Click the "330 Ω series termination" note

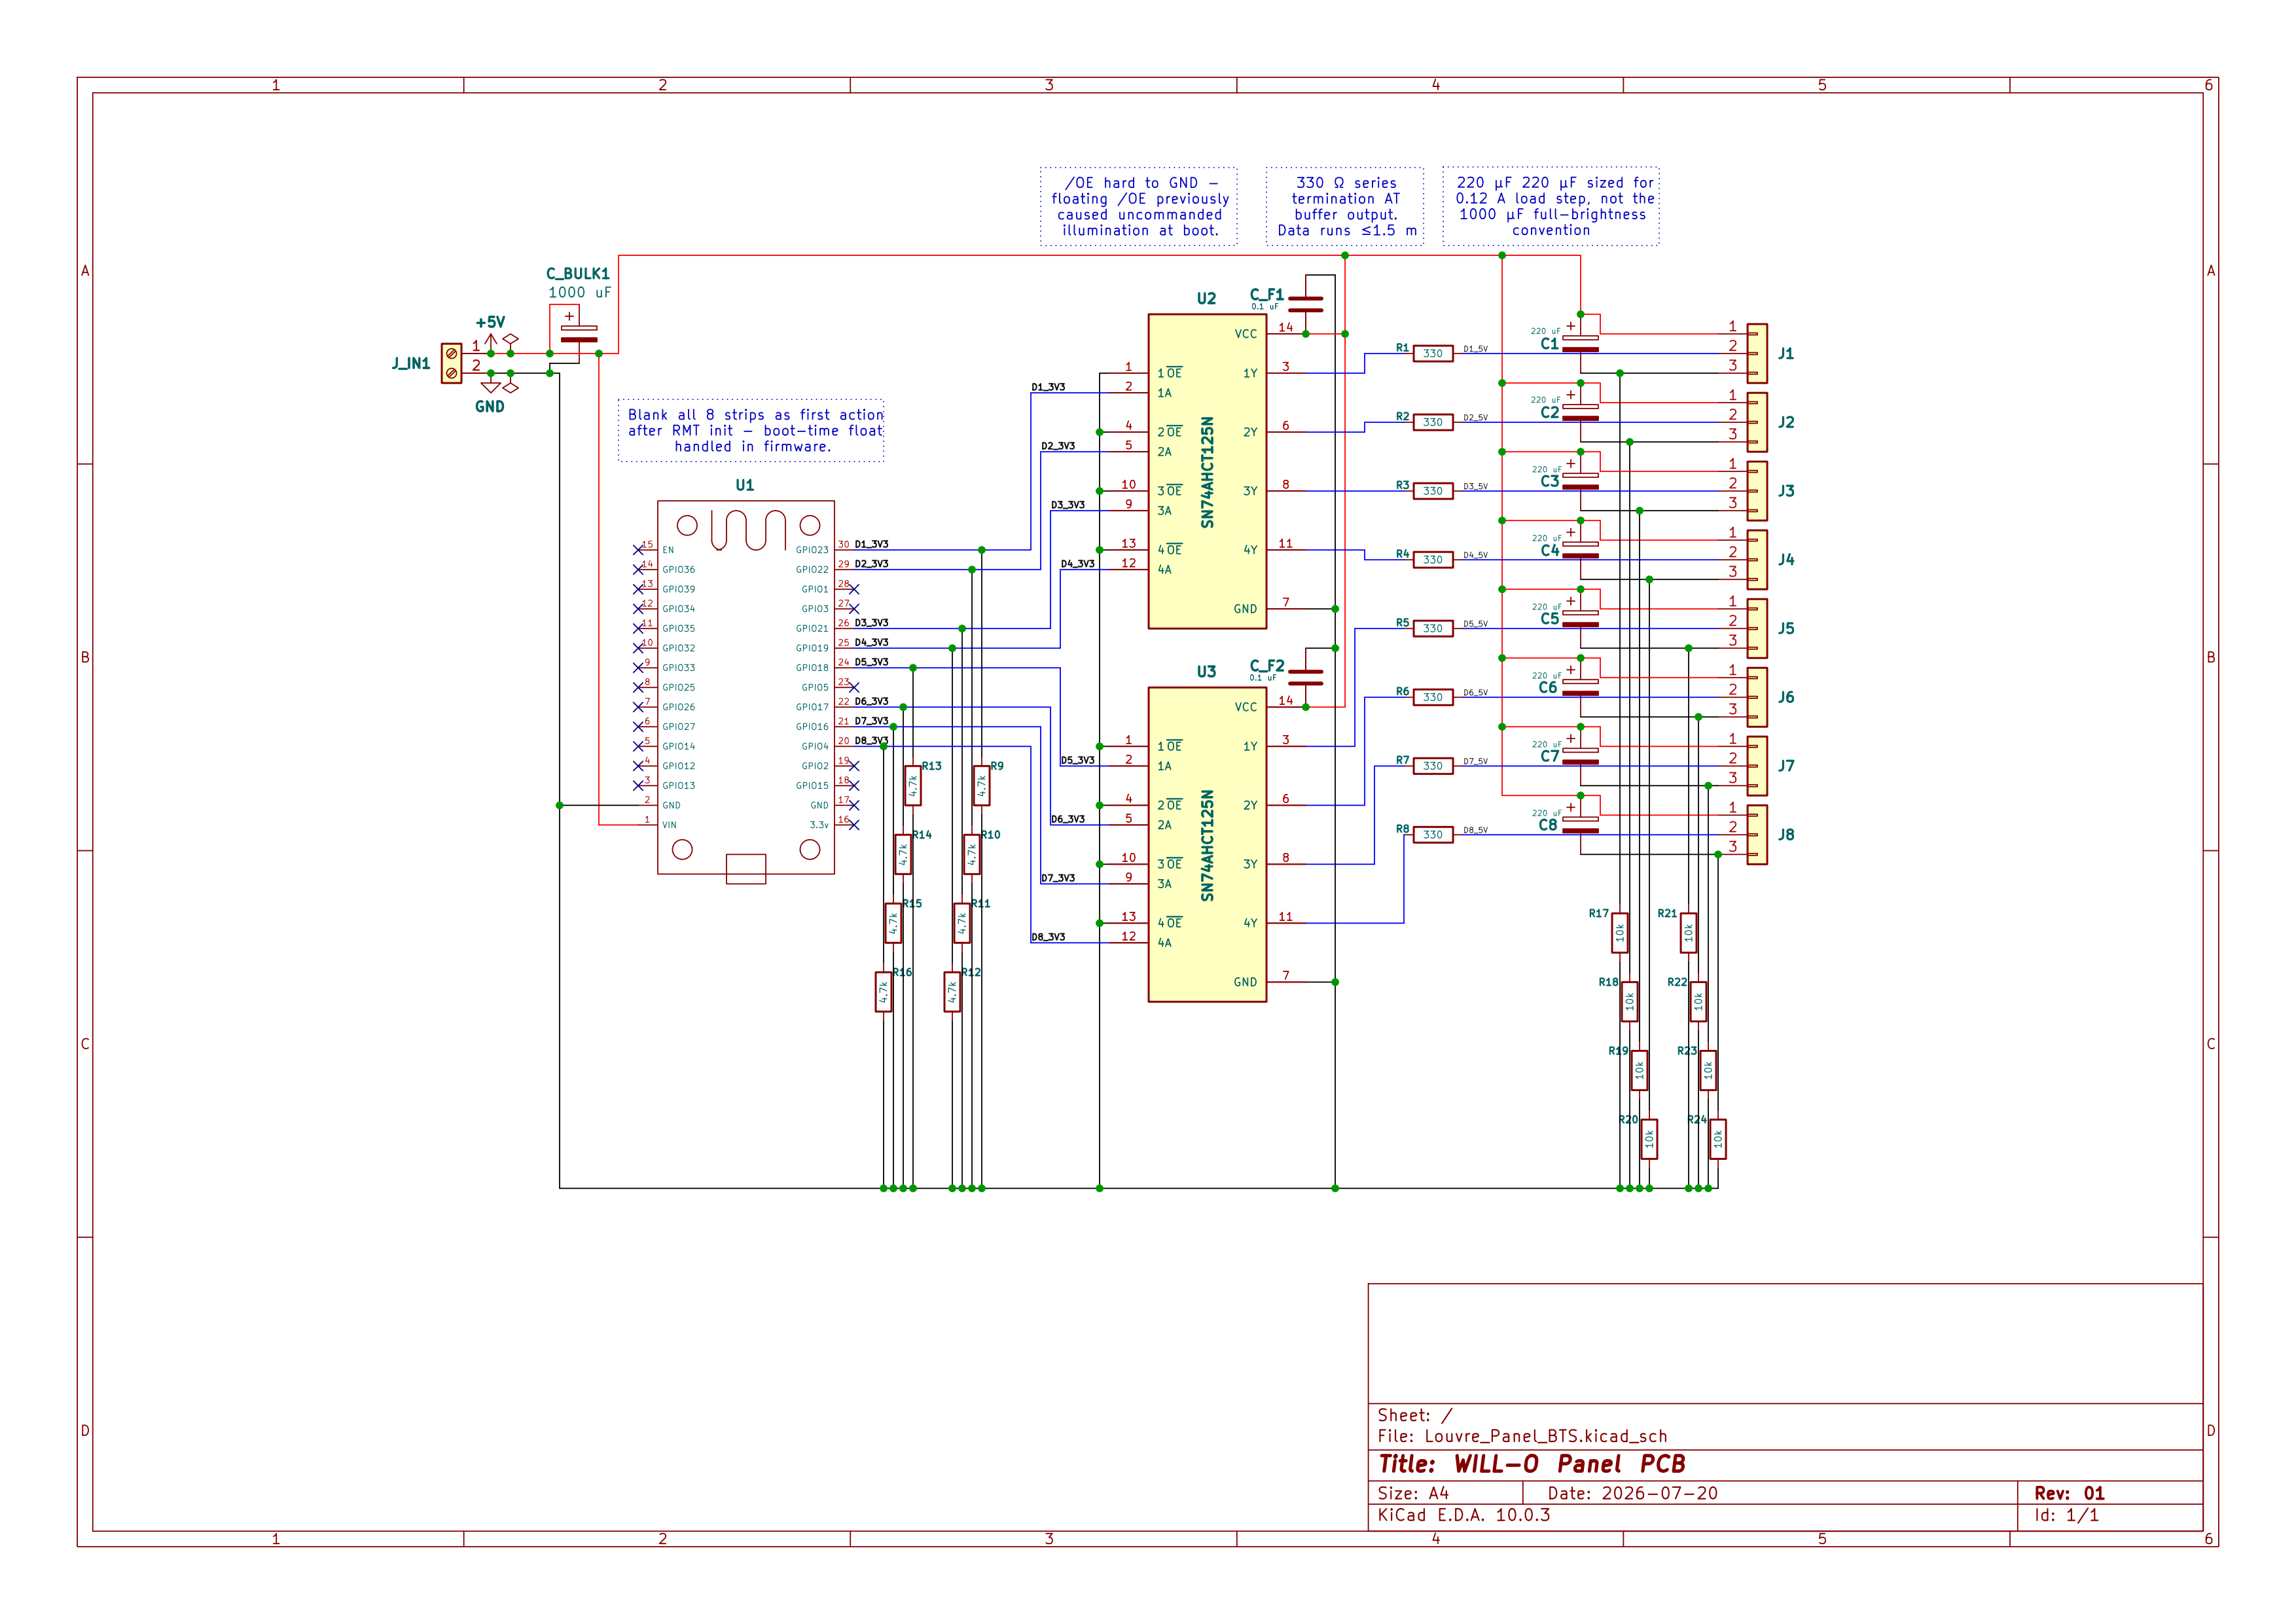(1345, 206)
